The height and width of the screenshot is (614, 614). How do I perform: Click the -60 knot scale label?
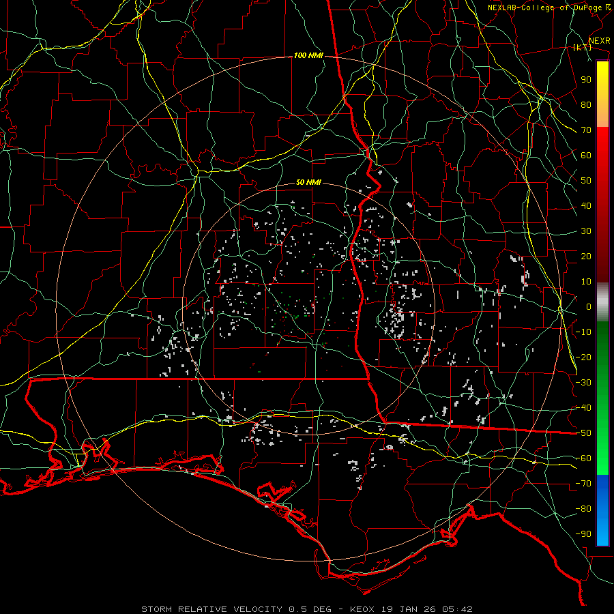click(583, 458)
